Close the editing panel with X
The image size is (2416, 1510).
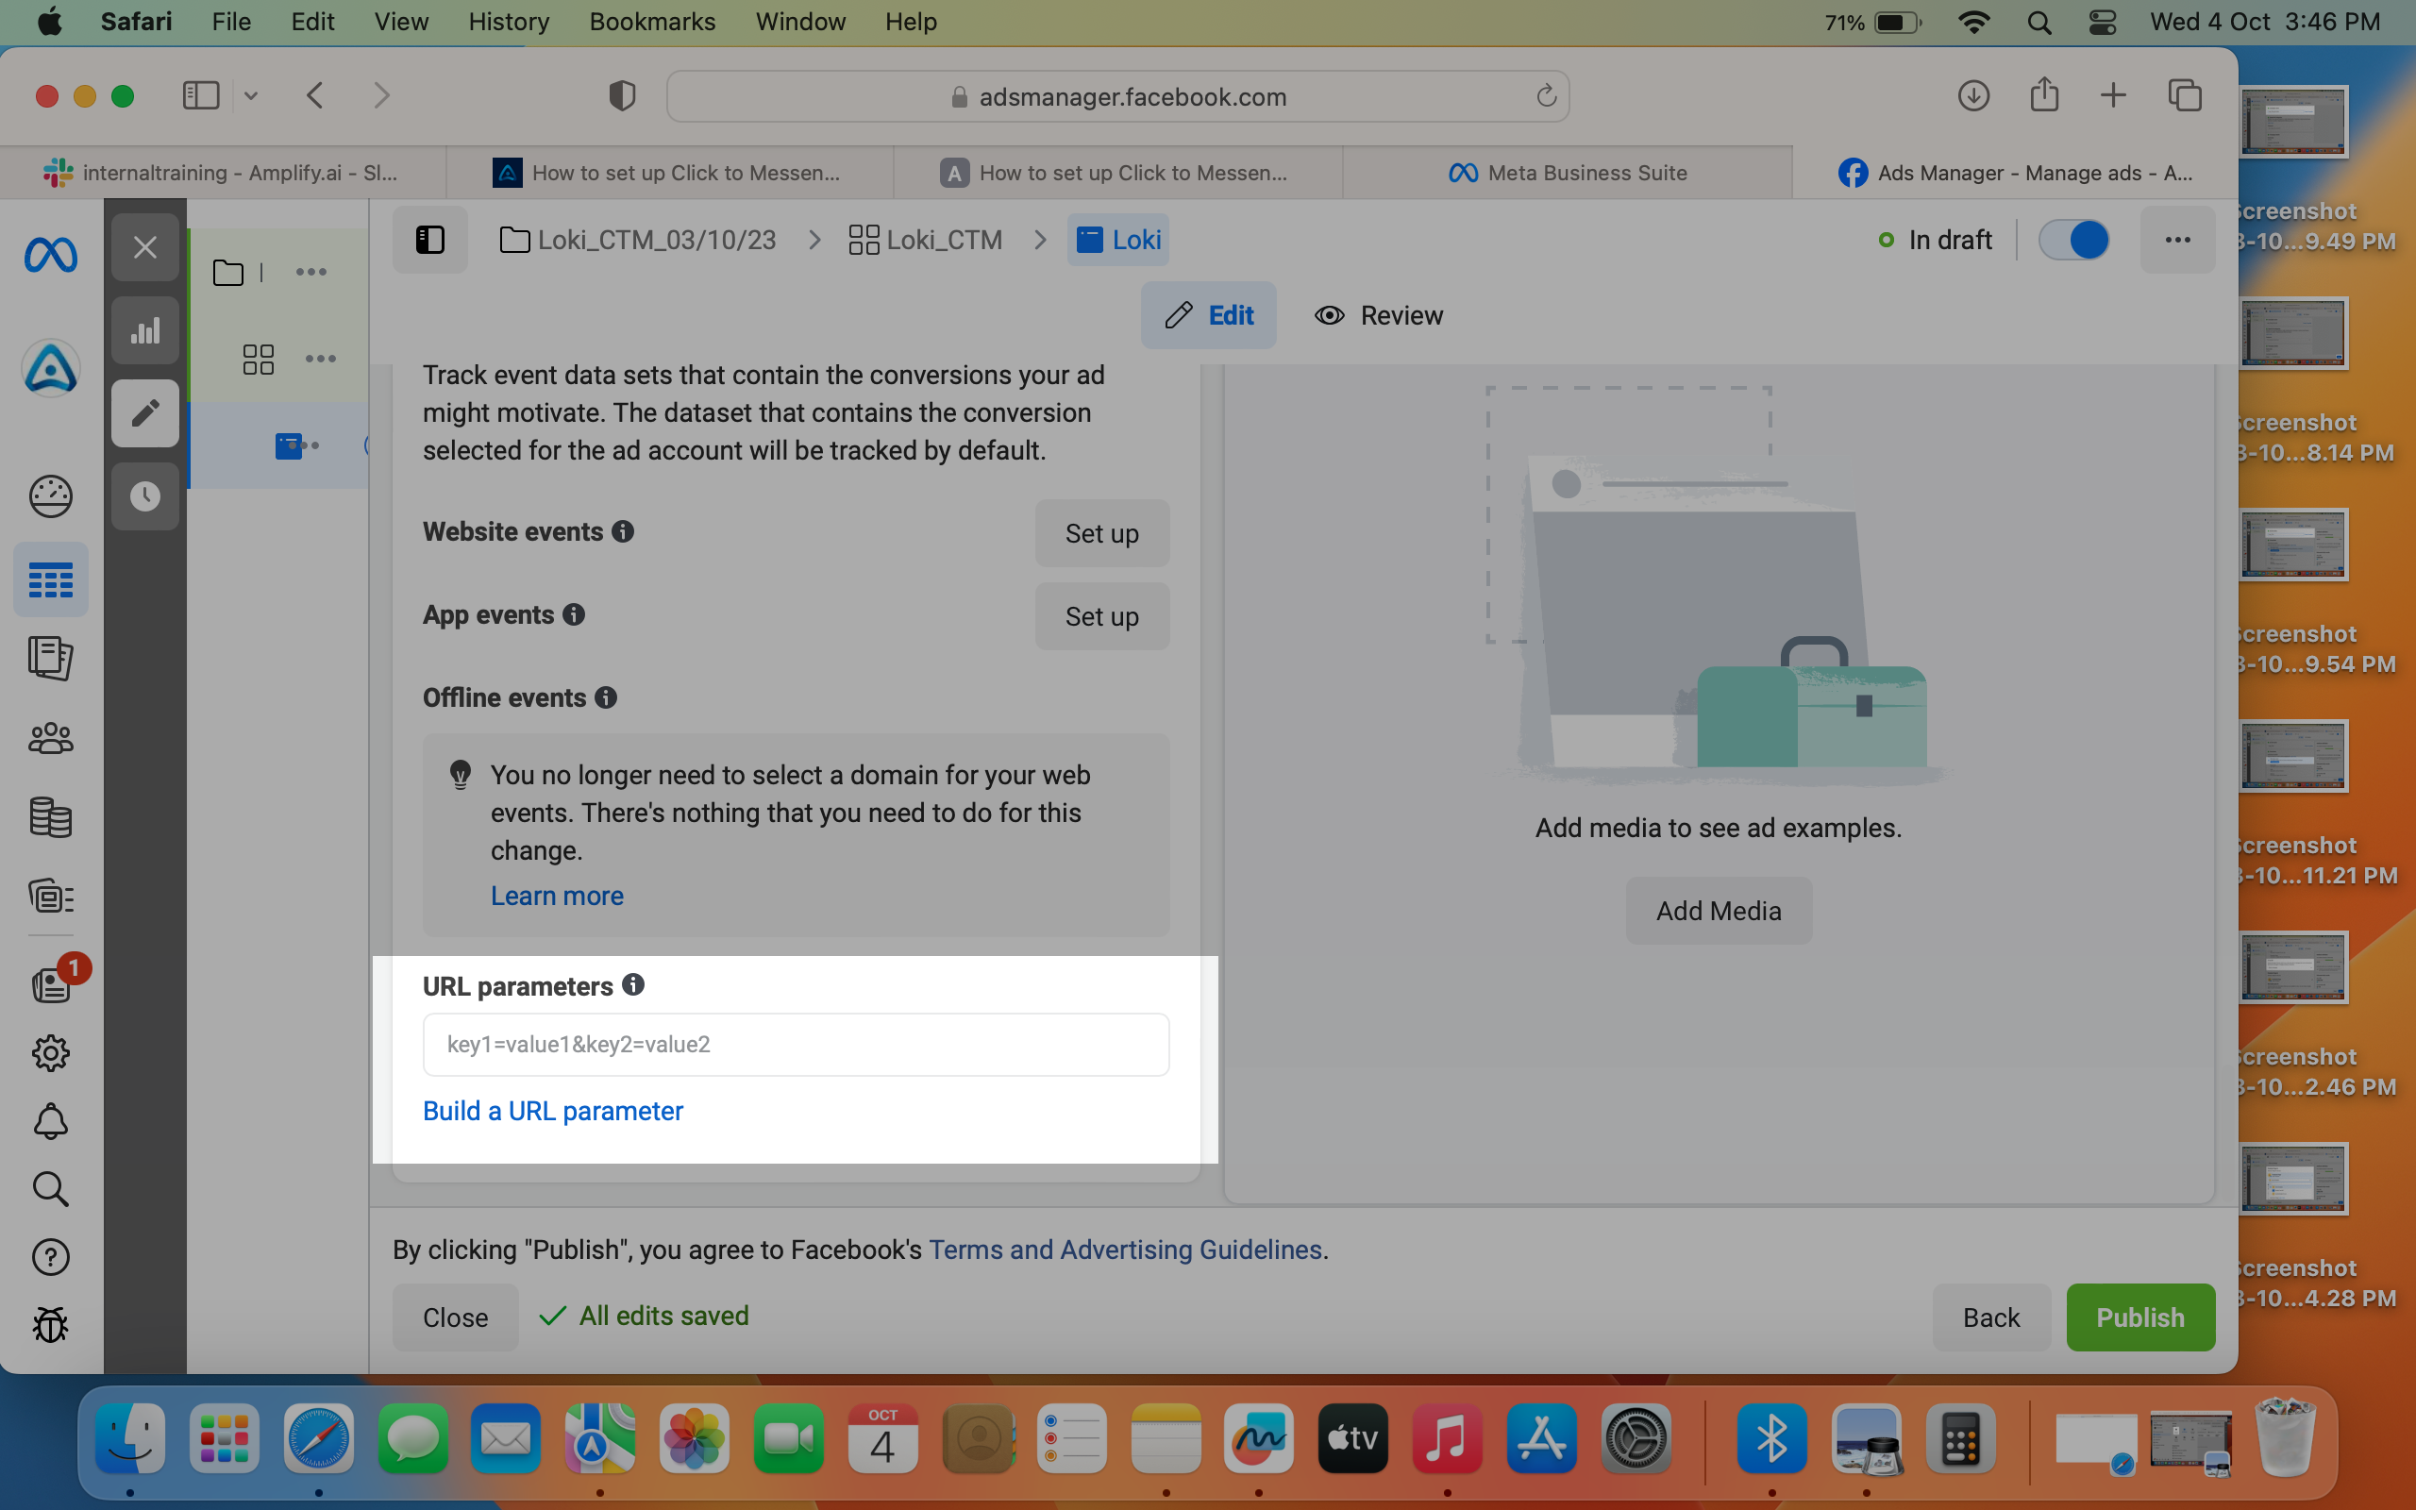click(144, 246)
